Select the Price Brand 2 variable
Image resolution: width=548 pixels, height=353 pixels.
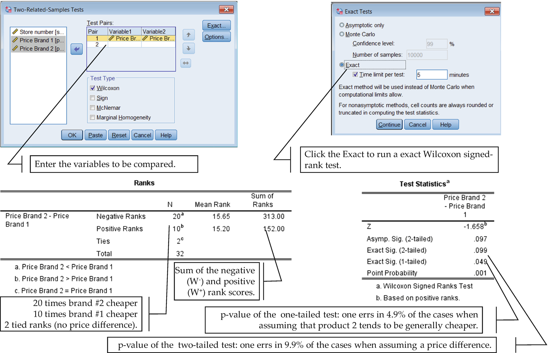point(38,48)
